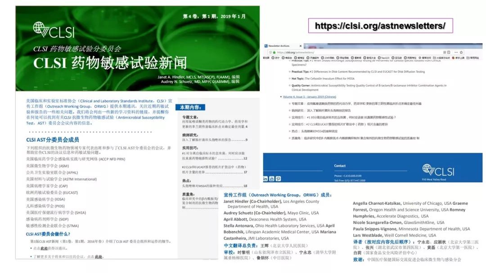This screenshot has height=273, width=486.
Task: Click the green padlock site security icon
Action: tap(274, 52)
